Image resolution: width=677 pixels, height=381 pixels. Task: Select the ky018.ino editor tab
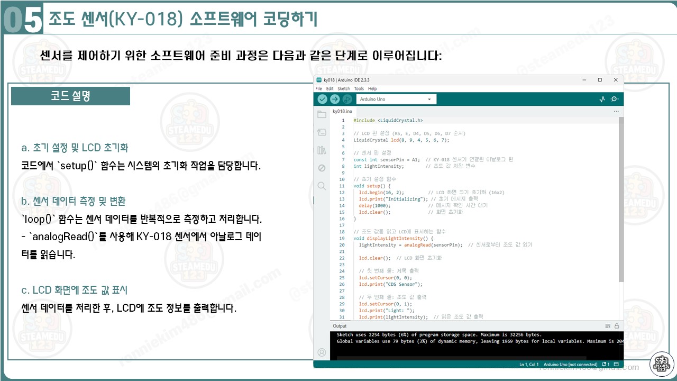click(x=342, y=112)
